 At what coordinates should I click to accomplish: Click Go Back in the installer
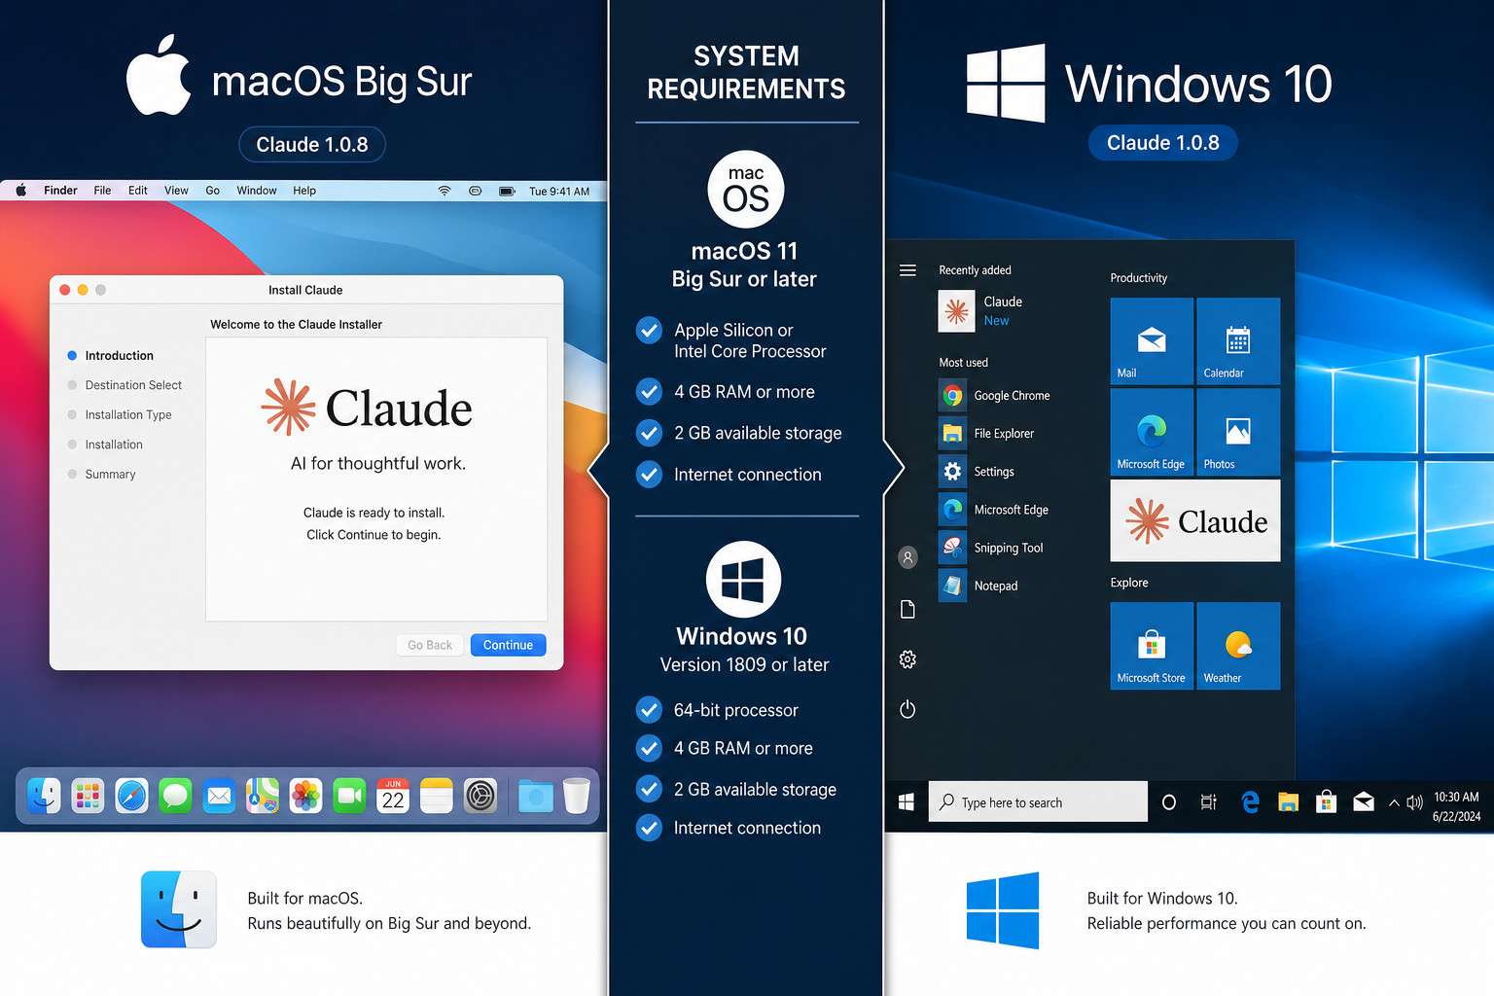point(430,645)
